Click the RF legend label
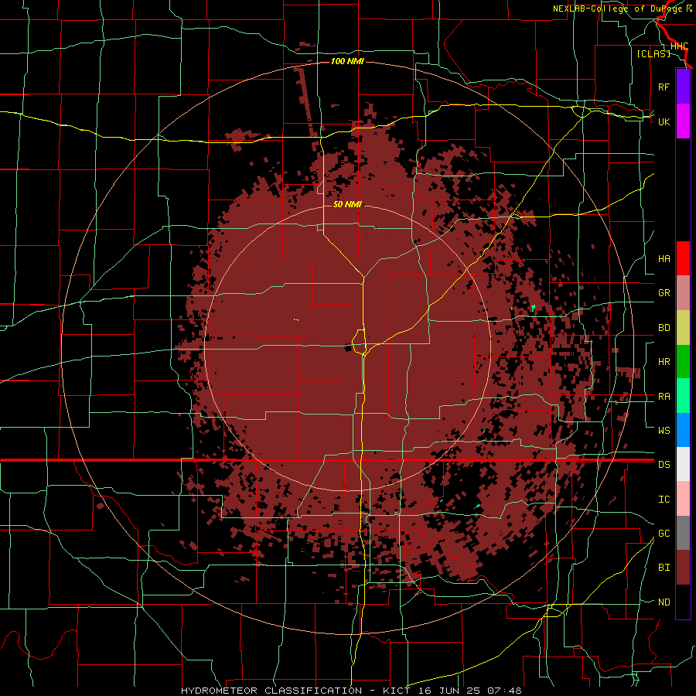 pos(664,87)
